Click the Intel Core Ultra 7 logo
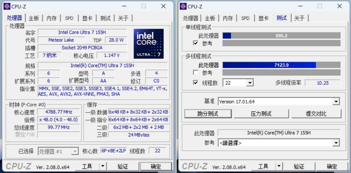Viewport: 351px width, 173px height. 149,44
